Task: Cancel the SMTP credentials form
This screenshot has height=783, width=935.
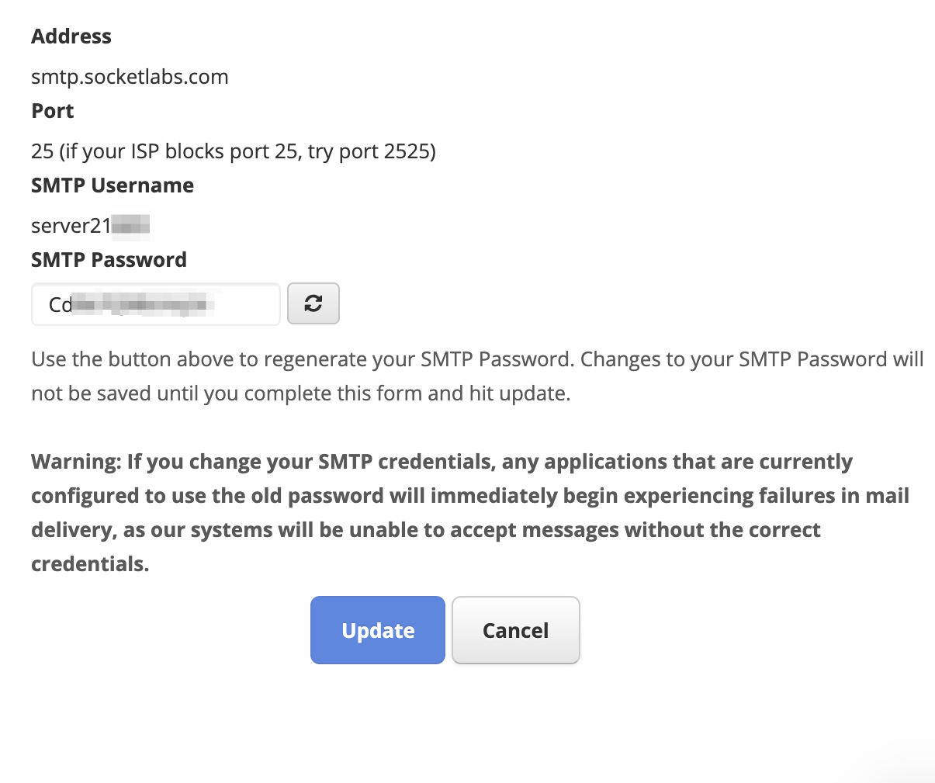Action: [x=515, y=630]
